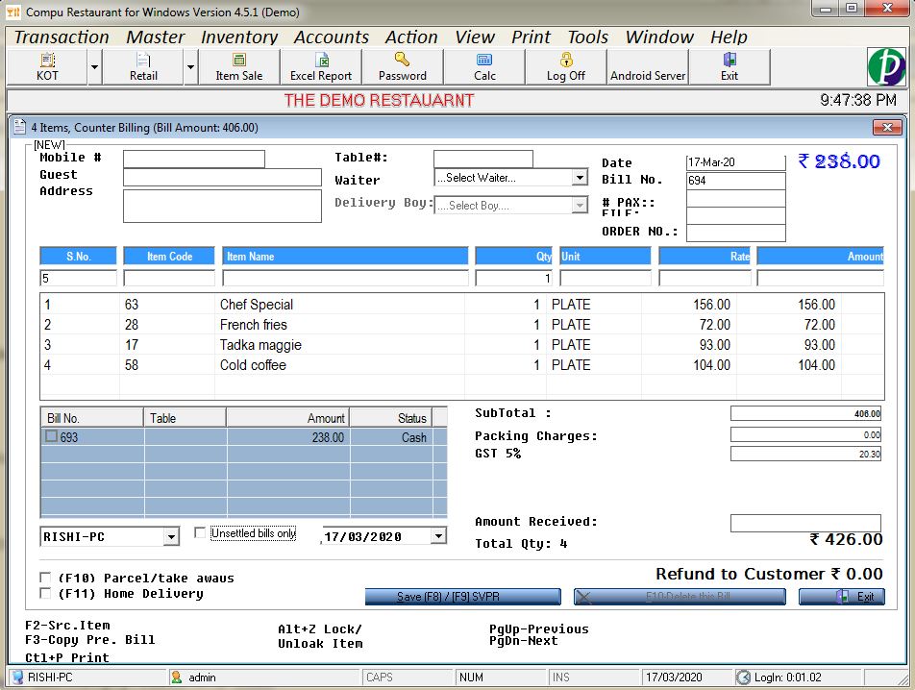Start the Android Server
Viewport: 915px width, 690px height.
pos(647,67)
